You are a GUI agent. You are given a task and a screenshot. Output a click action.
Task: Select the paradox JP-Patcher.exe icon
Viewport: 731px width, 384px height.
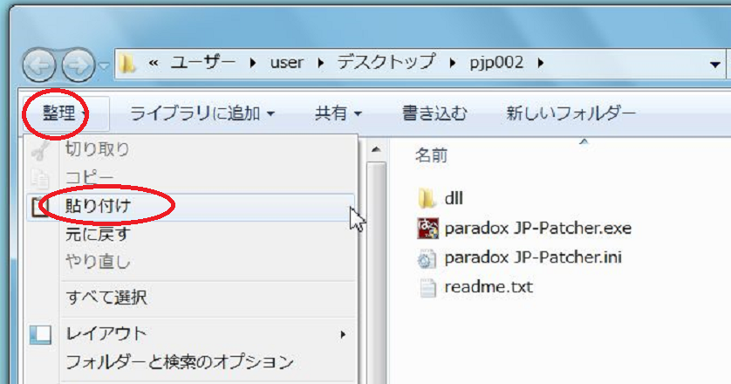coord(427,229)
